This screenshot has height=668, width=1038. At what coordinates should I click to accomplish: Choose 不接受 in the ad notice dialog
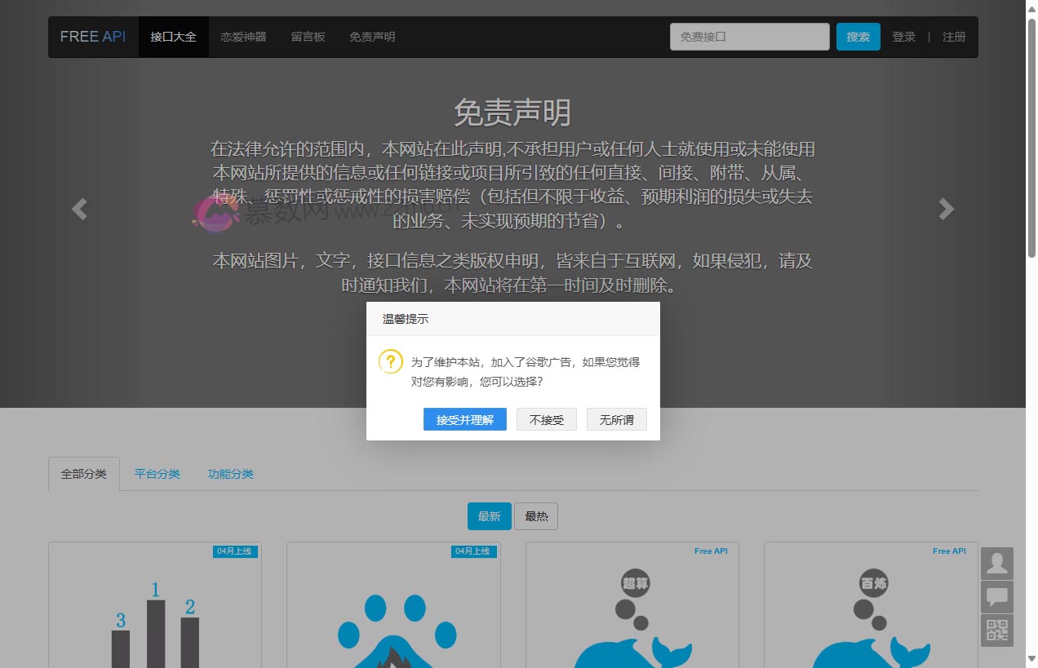[x=546, y=420]
